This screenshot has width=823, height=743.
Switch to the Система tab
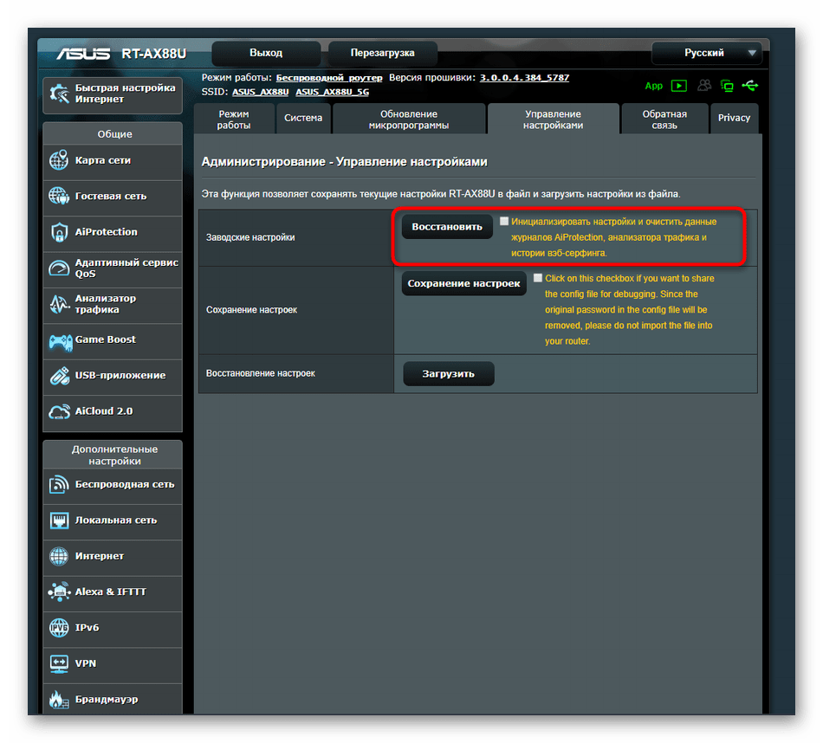tap(303, 119)
